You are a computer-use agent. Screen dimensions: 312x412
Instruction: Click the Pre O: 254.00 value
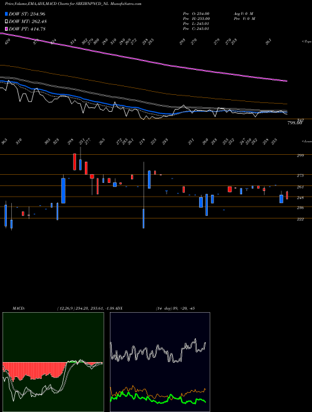point(196,13)
